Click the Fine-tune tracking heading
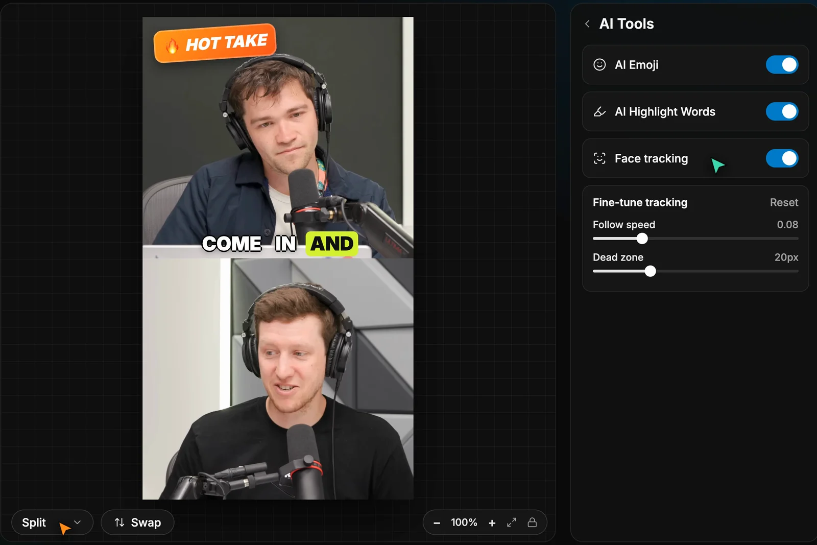Image resolution: width=817 pixels, height=545 pixels. coord(640,202)
